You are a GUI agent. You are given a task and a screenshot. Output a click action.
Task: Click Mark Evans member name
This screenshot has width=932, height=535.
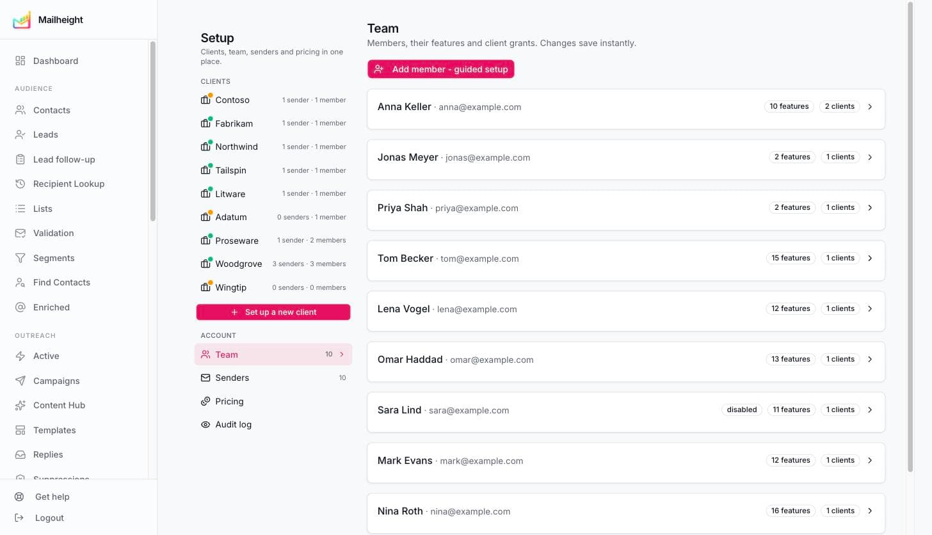405,460
